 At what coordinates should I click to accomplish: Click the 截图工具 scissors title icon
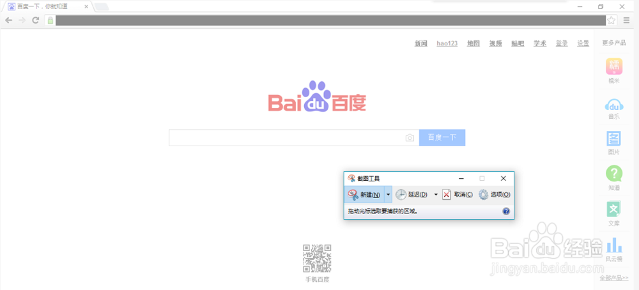[351, 178]
